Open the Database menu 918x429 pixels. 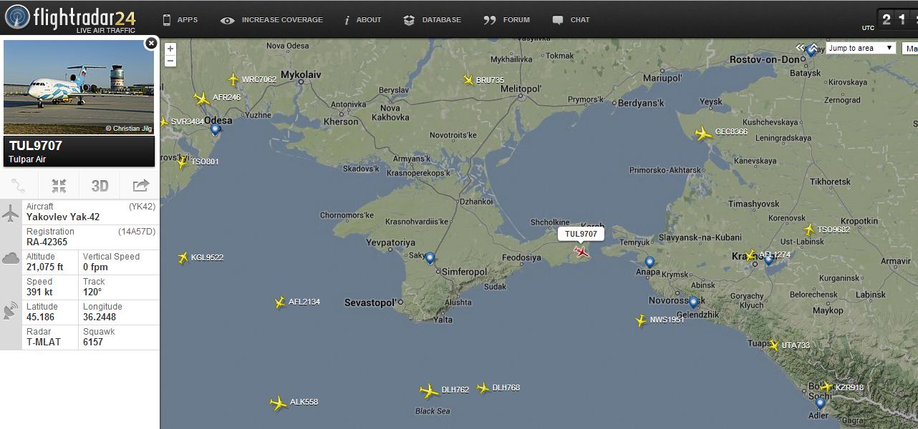coord(433,20)
